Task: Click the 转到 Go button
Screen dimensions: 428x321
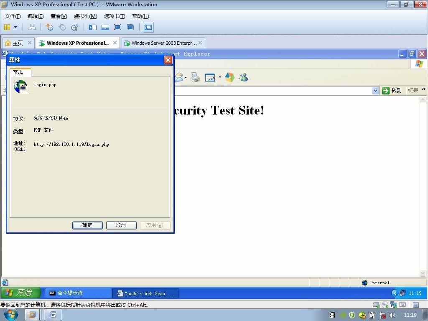Action: [392, 90]
